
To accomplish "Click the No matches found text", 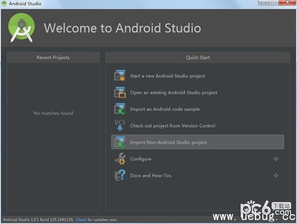I will pyautogui.click(x=53, y=113).
